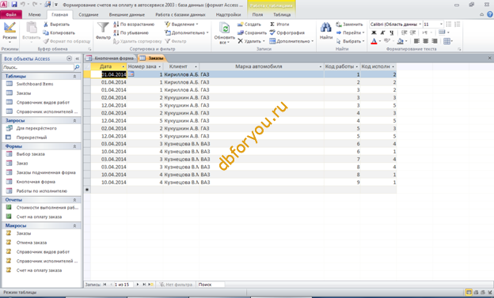Collapse the Запросы group
The image size is (494, 298).
tap(74, 120)
